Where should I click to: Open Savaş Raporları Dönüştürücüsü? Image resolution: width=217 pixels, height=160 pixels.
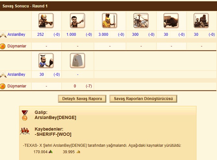143,99
